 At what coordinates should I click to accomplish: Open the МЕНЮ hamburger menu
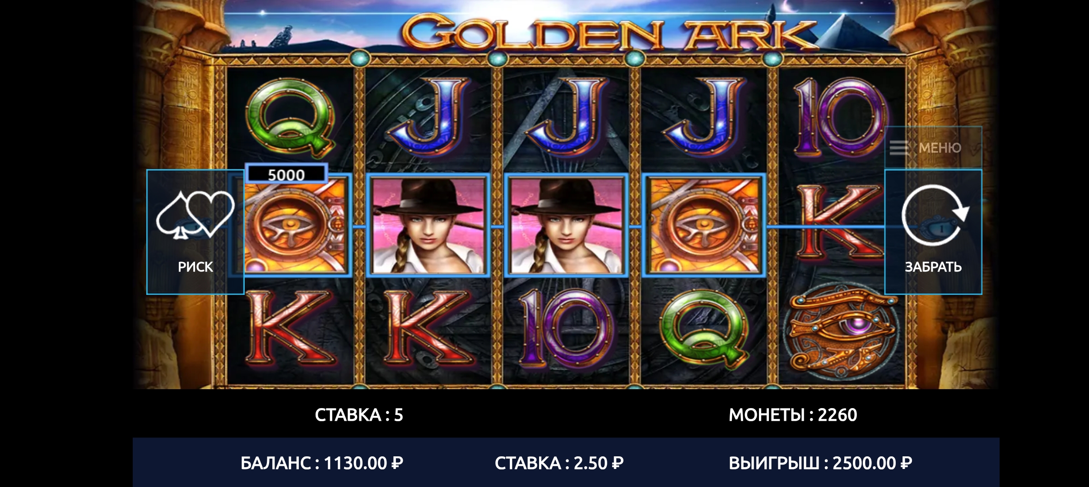[x=933, y=147]
